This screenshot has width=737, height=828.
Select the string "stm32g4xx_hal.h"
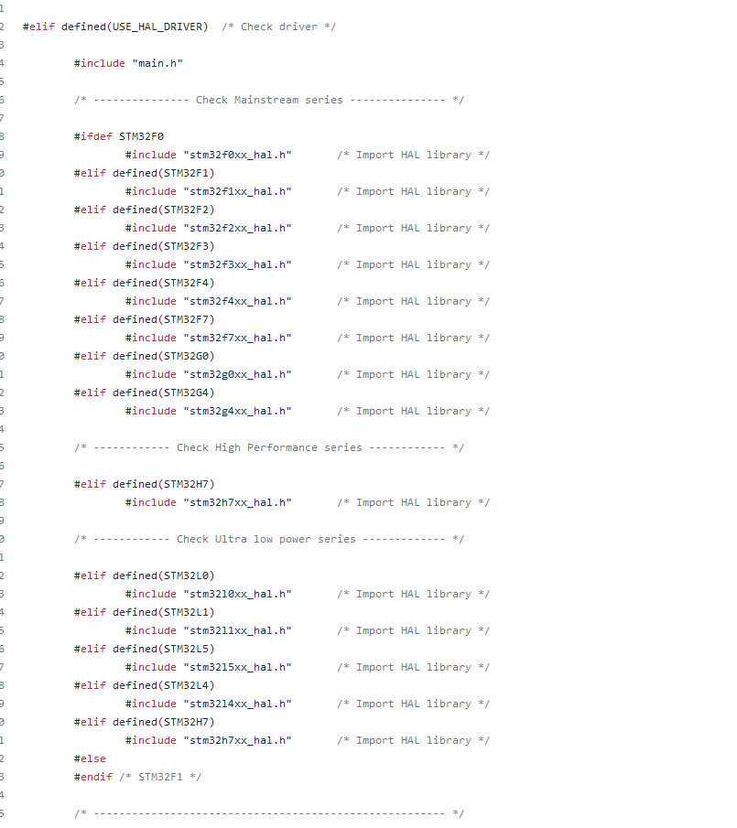coord(237,412)
